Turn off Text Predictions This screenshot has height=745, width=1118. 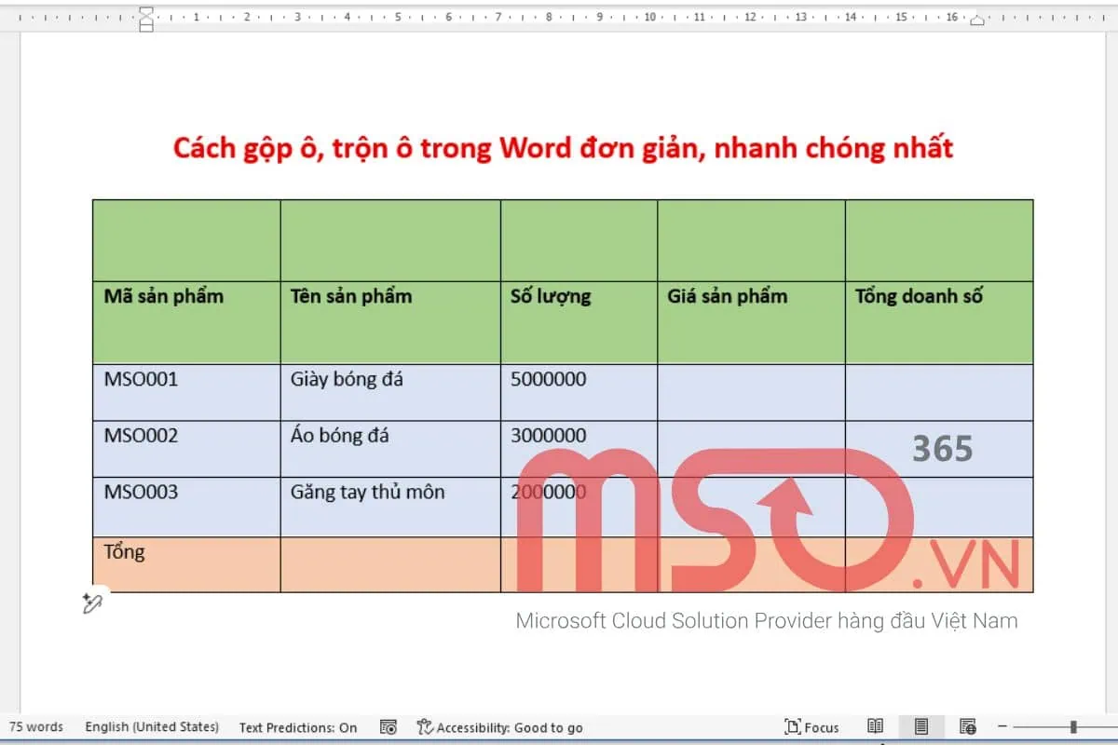tap(298, 726)
